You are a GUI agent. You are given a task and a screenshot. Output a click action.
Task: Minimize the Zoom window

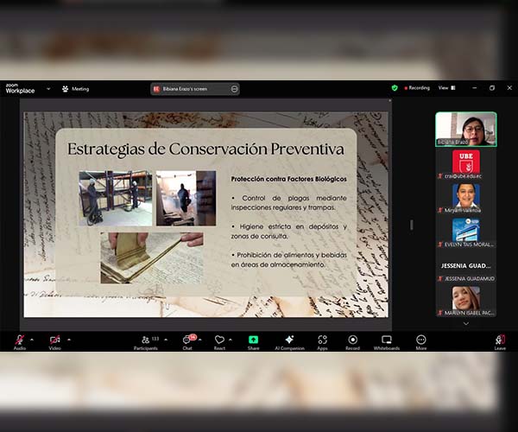pyautogui.click(x=474, y=88)
